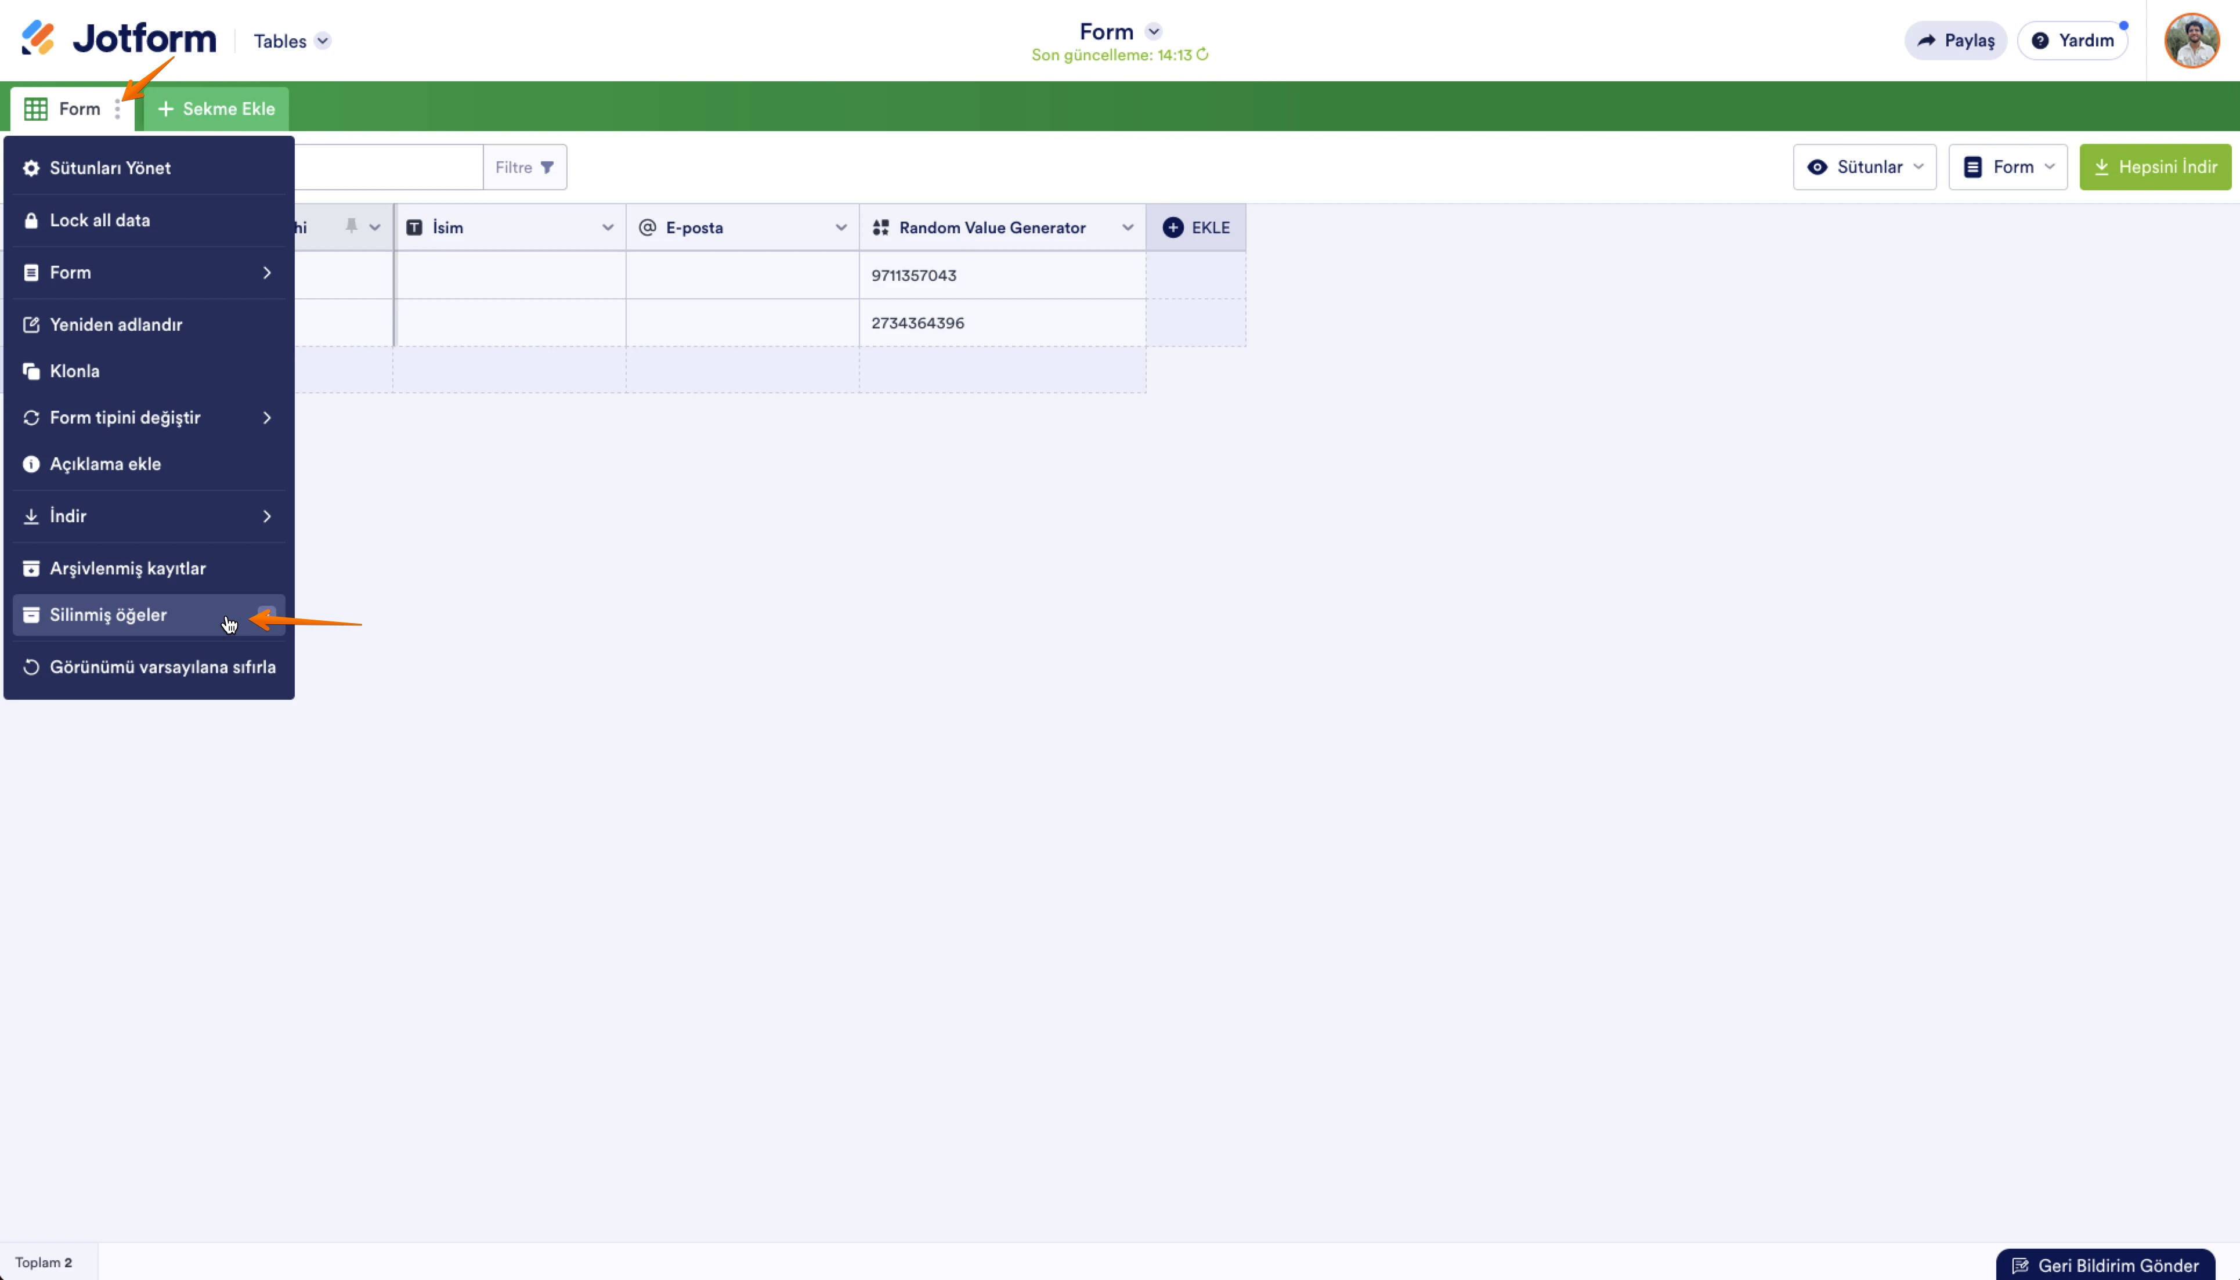Toggle Sütunlar column visibility eye menu
The image size is (2240, 1280).
click(1864, 167)
